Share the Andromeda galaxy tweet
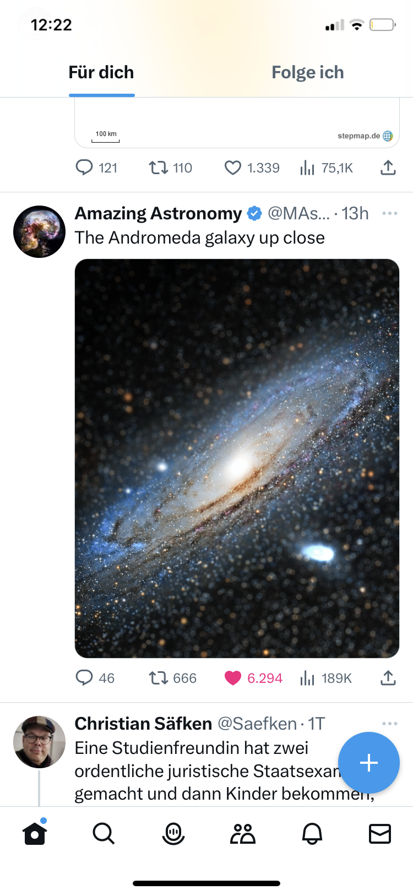413x895 pixels. click(x=388, y=678)
